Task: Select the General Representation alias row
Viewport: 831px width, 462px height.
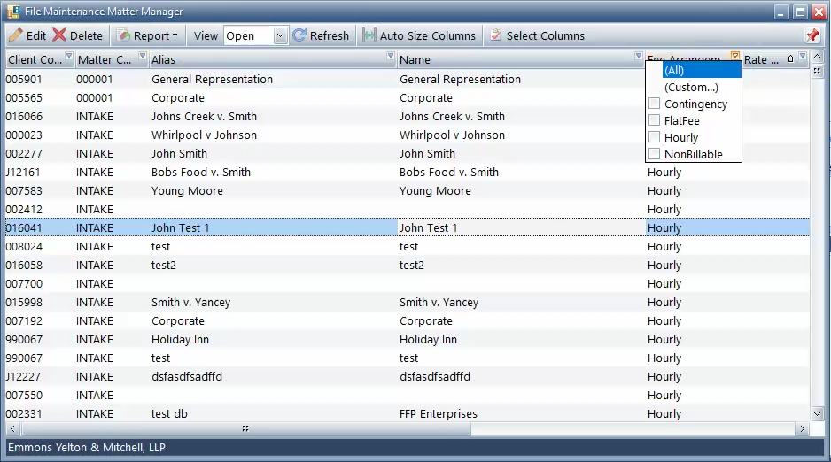Action: pyautogui.click(x=212, y=80)
